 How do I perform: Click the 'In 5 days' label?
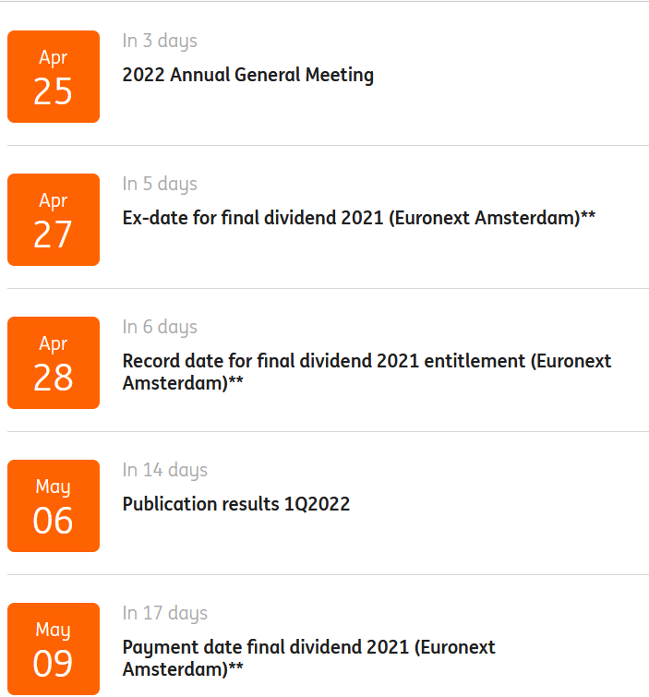pyautogui.click(x=160, y=184)
